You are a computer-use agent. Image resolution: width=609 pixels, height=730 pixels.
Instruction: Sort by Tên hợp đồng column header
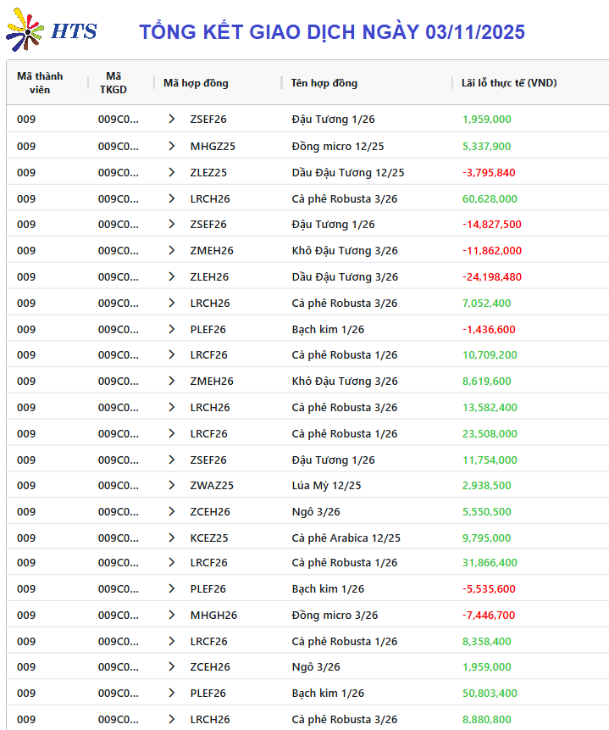[x=324, y=83]
